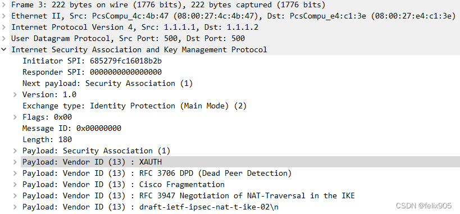The image size is (460, 214).
Task: Expand the RFC 3947 NAT-Traversal payload
Action: (x=15, y=196)
